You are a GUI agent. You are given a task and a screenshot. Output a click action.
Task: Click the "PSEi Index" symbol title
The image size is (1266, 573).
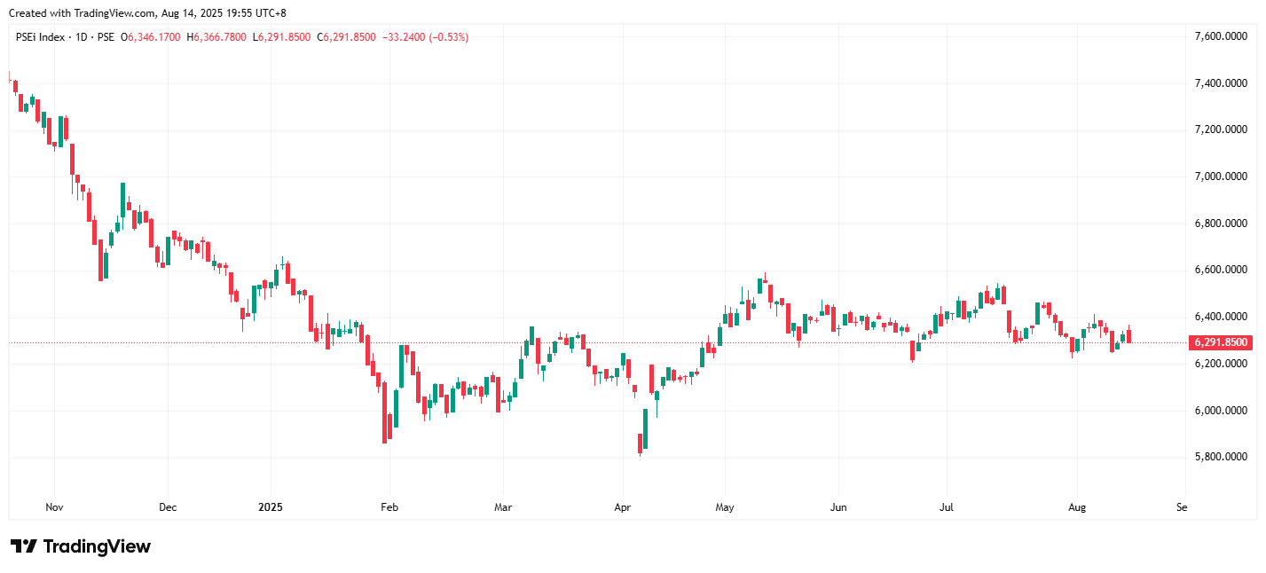click(39, 37)
